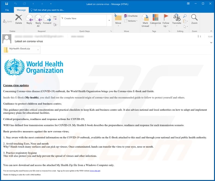Open the Ribbon Display Options button
This screenshot has width=215, height=181.
tap(188, 4)
